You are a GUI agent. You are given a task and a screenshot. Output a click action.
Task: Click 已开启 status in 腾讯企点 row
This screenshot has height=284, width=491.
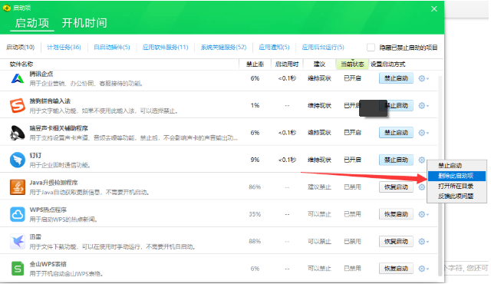point(352,78)
